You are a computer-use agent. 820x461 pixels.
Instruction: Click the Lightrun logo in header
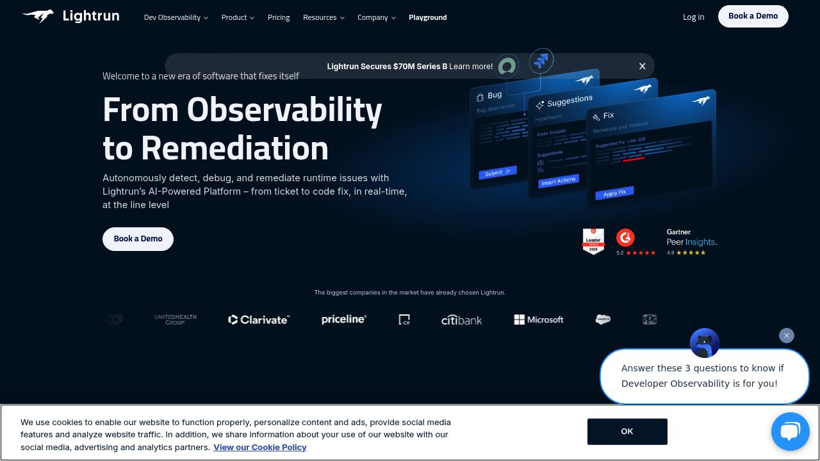point(70,17)
